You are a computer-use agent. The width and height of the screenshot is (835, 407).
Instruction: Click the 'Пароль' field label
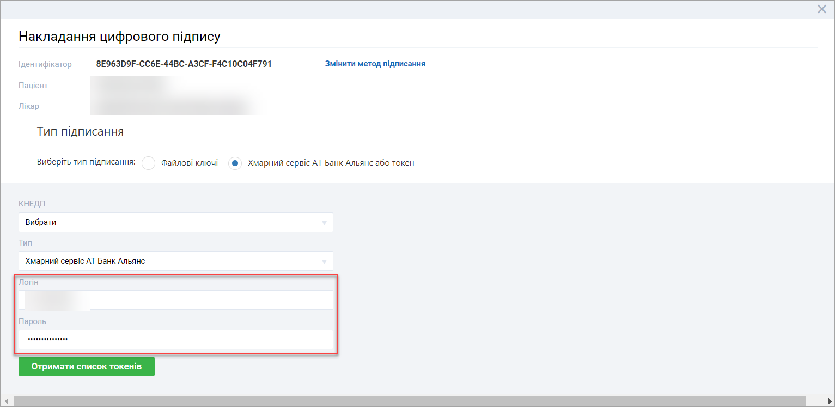point(32,321)
